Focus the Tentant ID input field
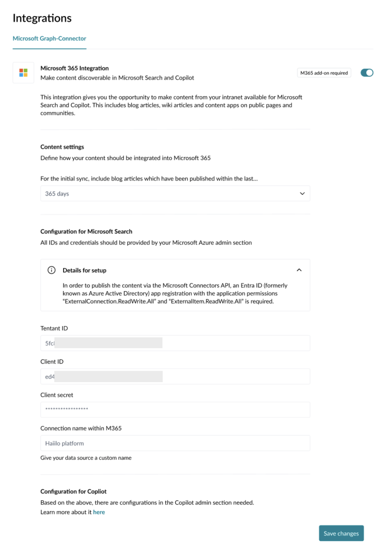 175,343
